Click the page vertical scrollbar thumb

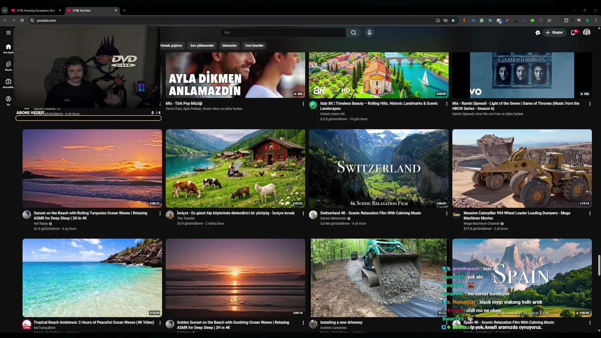point(599,266)
